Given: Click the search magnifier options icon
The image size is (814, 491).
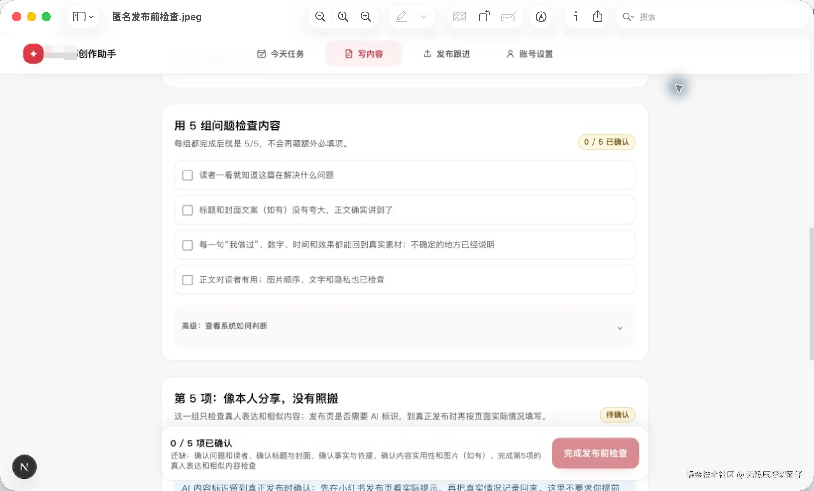Looking at the screenshot, I should [x=628, y=17].
